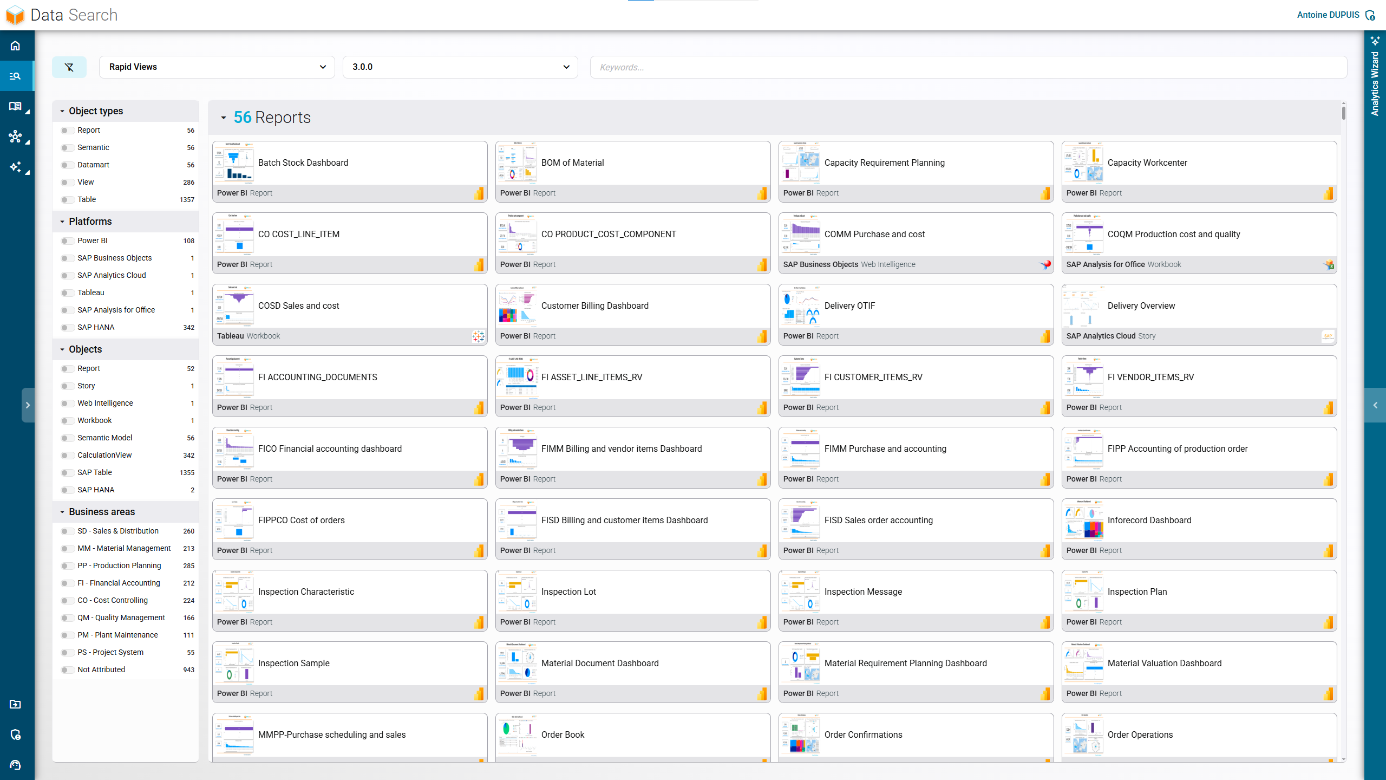Screen dimensions: 1386x780
Task: Open the Batch Stock Dashboard report
Action: [350, 172]
